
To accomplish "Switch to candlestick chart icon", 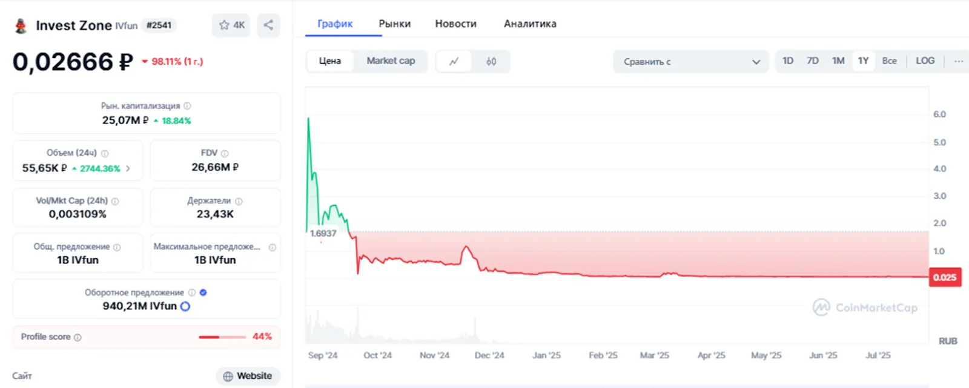I will click(491, 61).
